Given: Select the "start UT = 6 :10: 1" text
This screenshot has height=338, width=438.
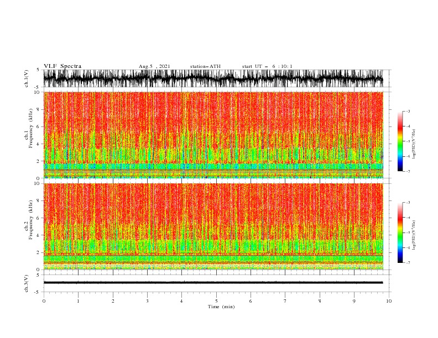Looking at the screenshot, I should pos(267,66).
